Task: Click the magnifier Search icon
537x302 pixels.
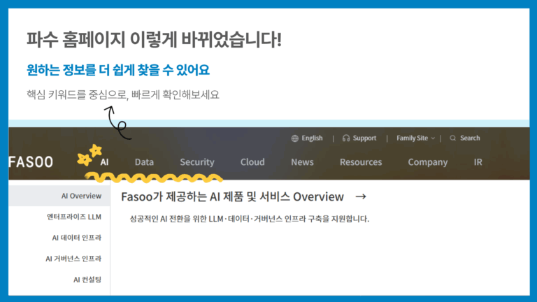Action: point(453,138)
